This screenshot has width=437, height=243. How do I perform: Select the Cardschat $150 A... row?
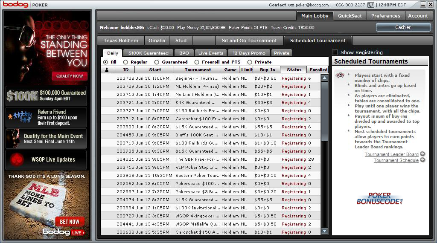coord(211,232)
